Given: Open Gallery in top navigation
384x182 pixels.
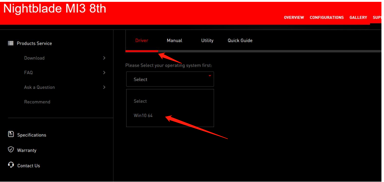Looking at the screenshot, I should pyautogui.click(x=358, y=17).
